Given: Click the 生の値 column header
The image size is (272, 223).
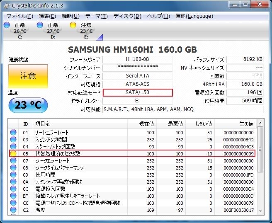Looking at the screenshot, I should tap(235, 124).
